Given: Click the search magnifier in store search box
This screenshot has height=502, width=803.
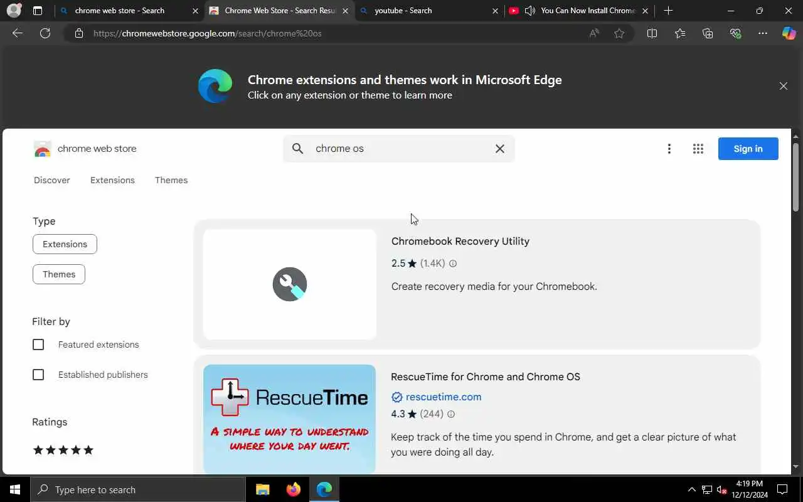Looking at the screenshot, I should (298, 149).
